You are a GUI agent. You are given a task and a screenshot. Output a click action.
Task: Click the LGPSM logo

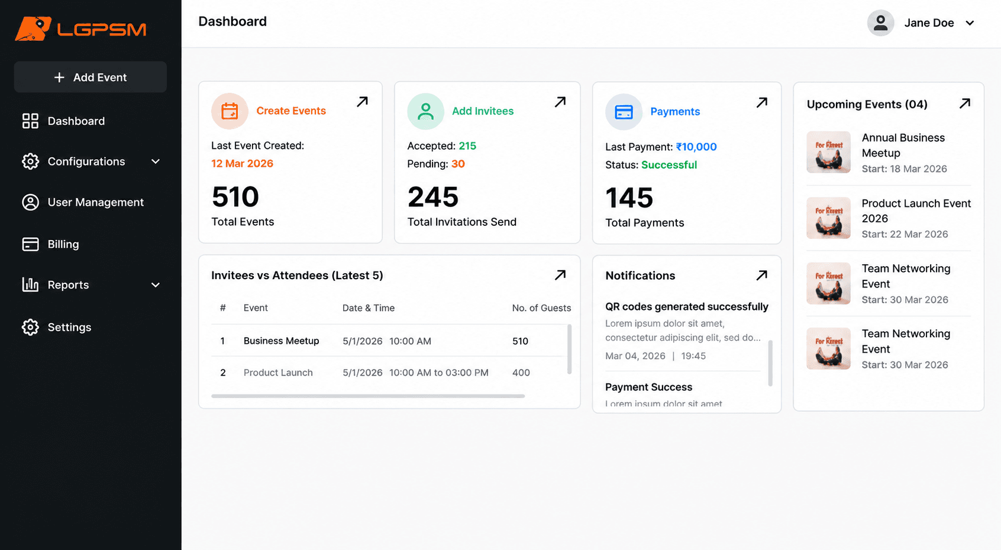(80, 29)
